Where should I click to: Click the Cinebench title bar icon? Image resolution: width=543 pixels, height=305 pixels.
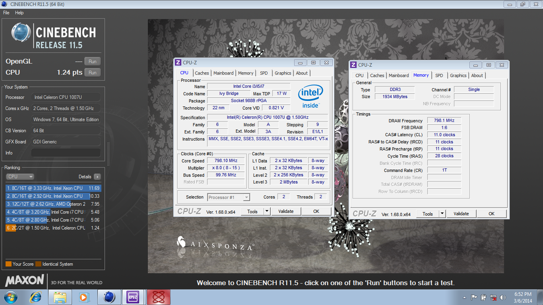pos(4,4)
